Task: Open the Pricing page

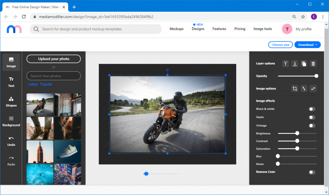Action: coord(240,29)
